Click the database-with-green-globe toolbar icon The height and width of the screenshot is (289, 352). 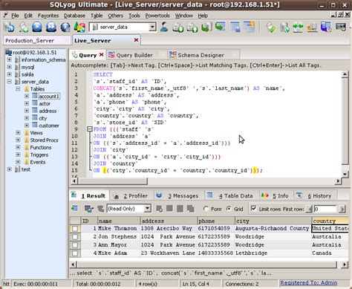click(x=284, y=27)
